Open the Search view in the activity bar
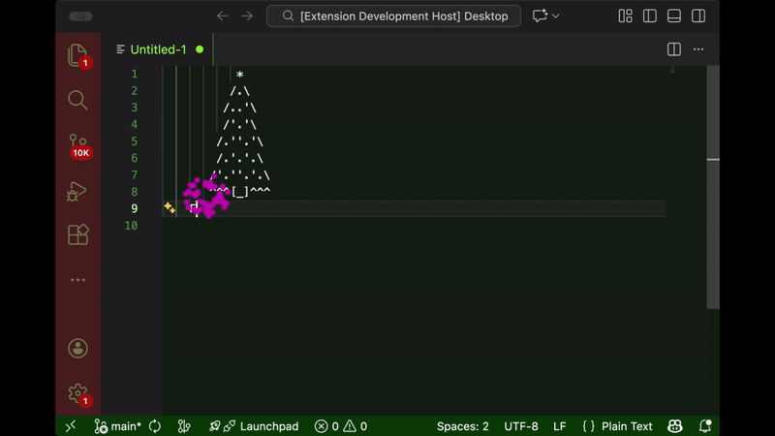The width and height of the screenshot is (775, 436). pos(77,100)
